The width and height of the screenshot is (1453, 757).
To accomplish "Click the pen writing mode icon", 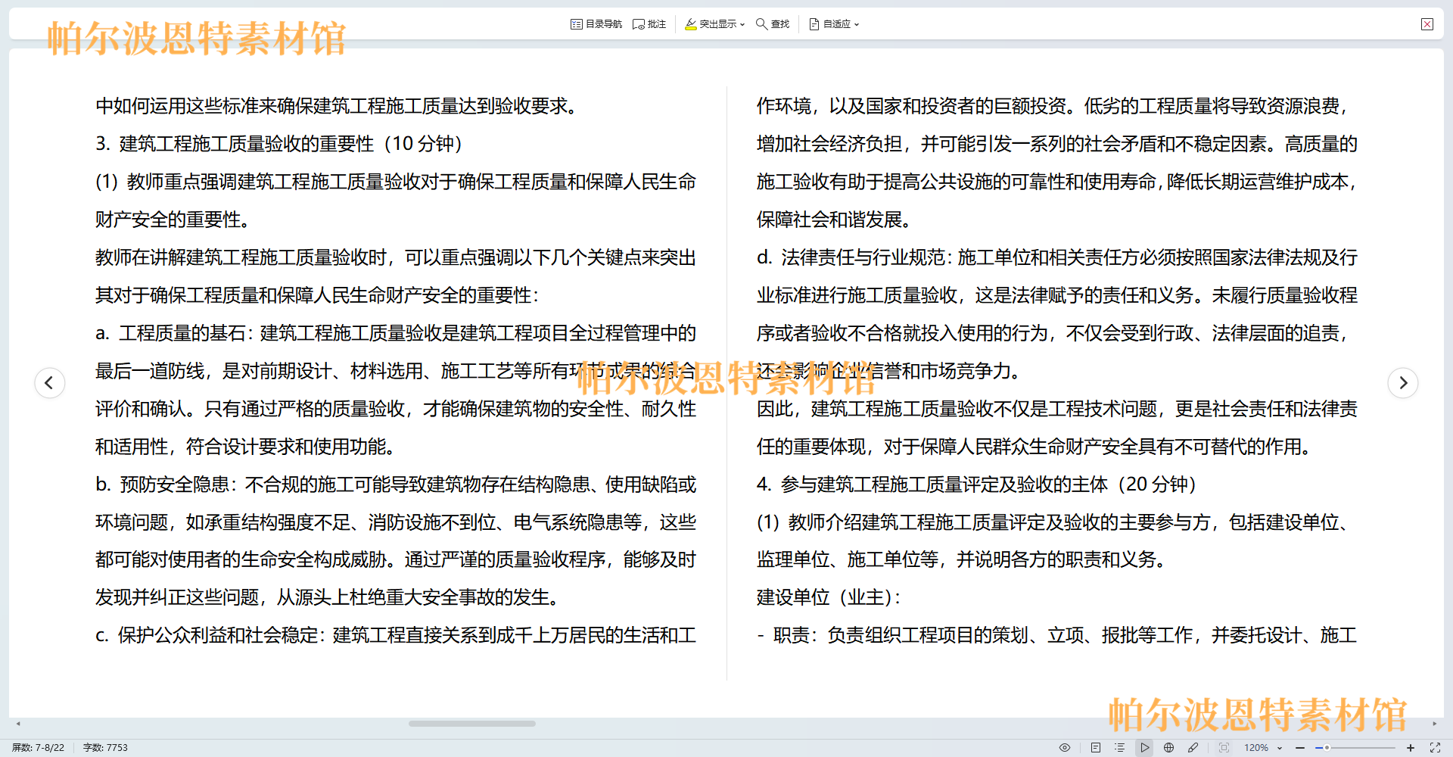I will [x=1193, y=747].
